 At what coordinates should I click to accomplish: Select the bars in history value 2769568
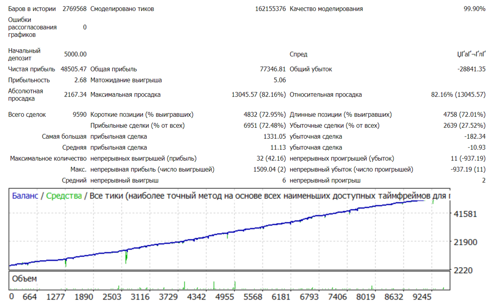[x=75, y=9]
